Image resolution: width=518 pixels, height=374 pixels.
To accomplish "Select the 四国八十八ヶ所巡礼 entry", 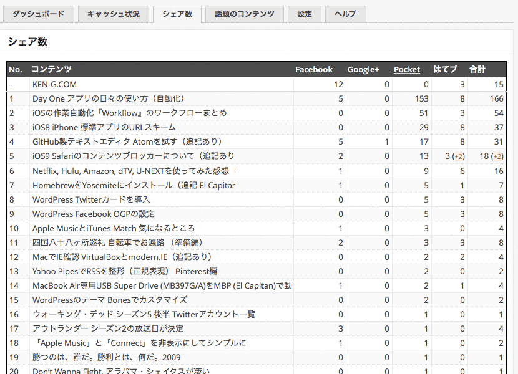I will pyautogui.click(x=117, y=242).
